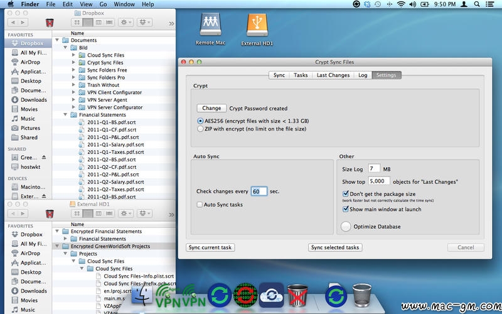Click the Optimize Database round button
The height and width of the screenshot is (314, 502).
pos(346,227)
